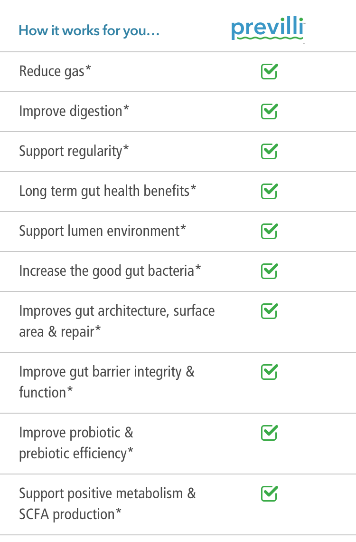Click the gut barrier integrity checkmark
356x542 pixels.
270,372
